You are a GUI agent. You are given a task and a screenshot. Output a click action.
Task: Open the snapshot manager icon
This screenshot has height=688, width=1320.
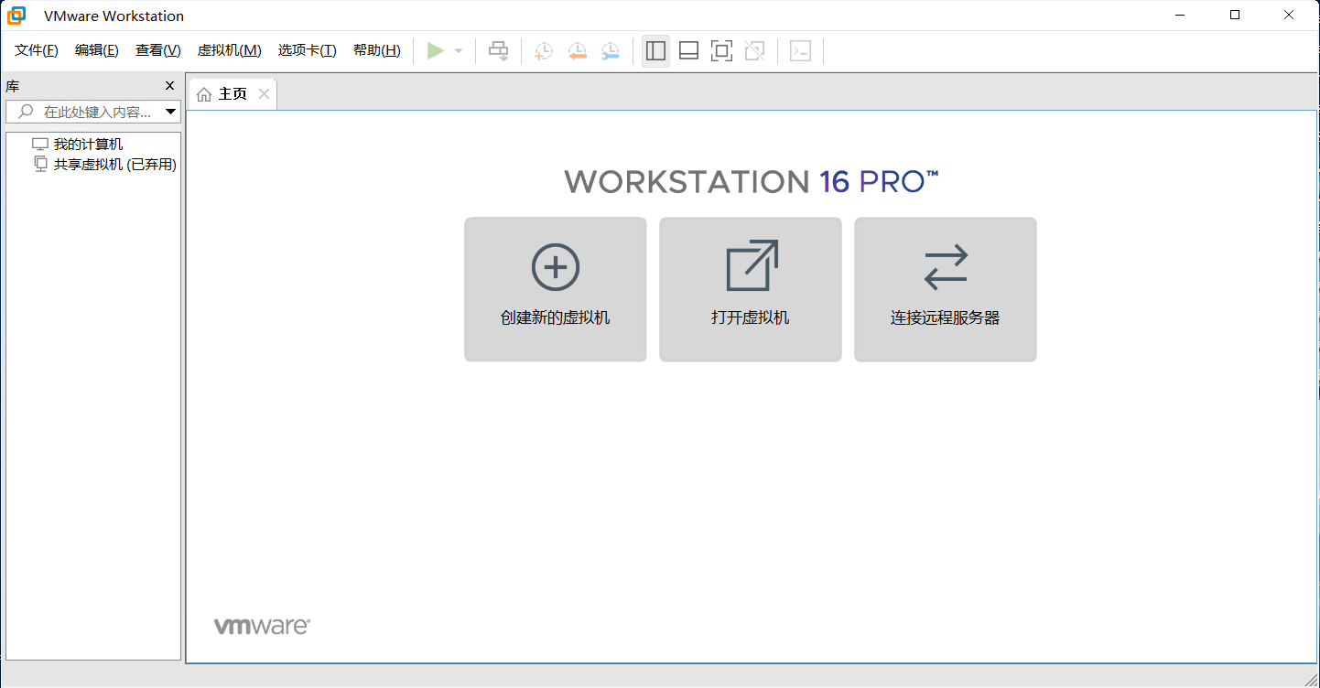point(611,51)
